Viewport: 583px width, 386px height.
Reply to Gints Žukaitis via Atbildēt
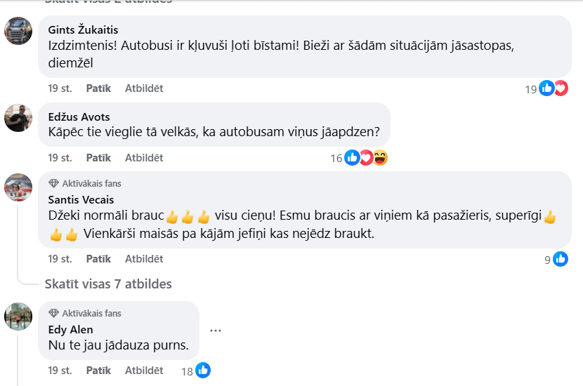point(144,88)
